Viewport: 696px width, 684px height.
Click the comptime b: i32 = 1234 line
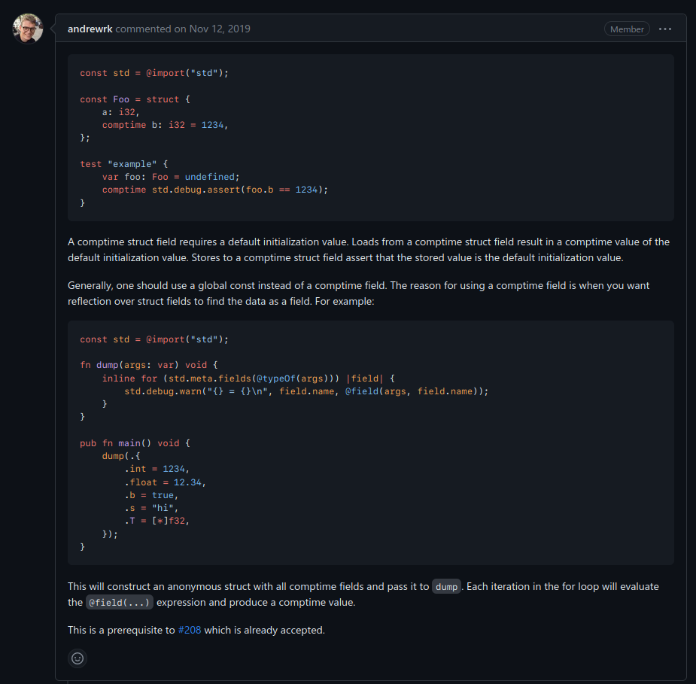pyautogui.click(x=165, y=125)
